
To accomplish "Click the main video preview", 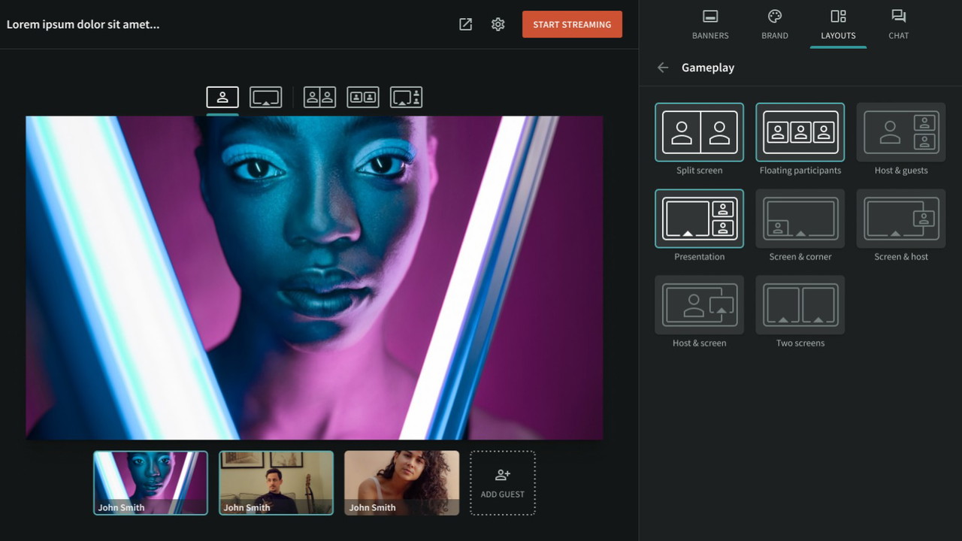I will pos(314,277).
